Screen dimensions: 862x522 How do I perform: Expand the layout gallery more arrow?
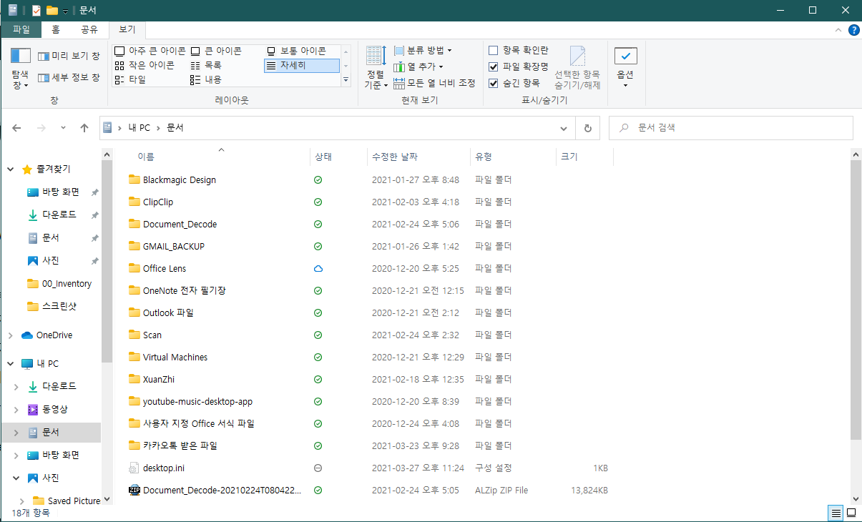346,79
